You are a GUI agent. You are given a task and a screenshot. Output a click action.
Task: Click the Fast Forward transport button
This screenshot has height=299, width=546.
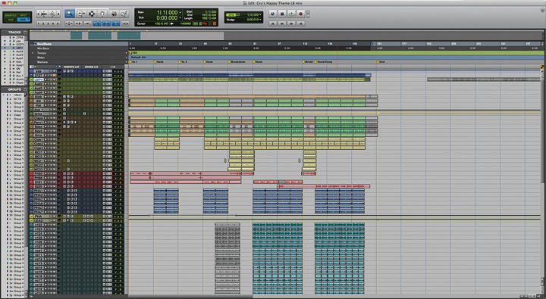tap(291, 23)
